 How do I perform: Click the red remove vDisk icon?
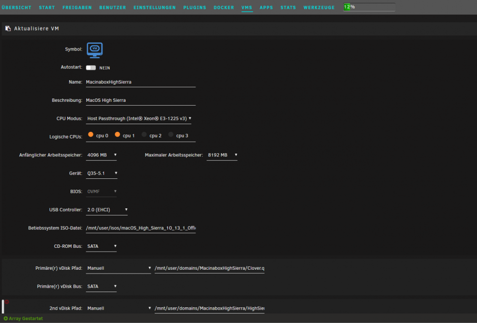[x=7, y=302]
